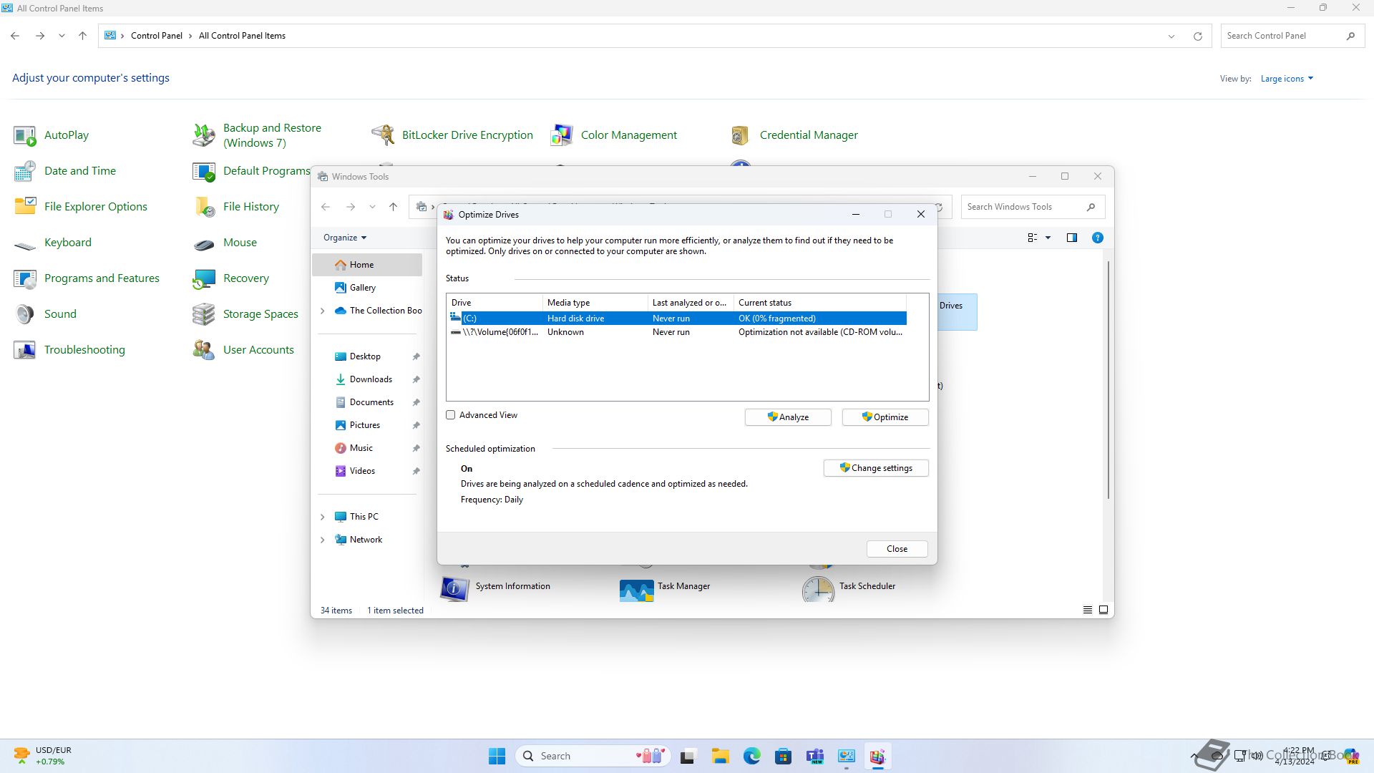This screenshot has height=773, width=1374.
Task: Open Mouse settings
Action: pyautogui.click(x=225, y=242)
